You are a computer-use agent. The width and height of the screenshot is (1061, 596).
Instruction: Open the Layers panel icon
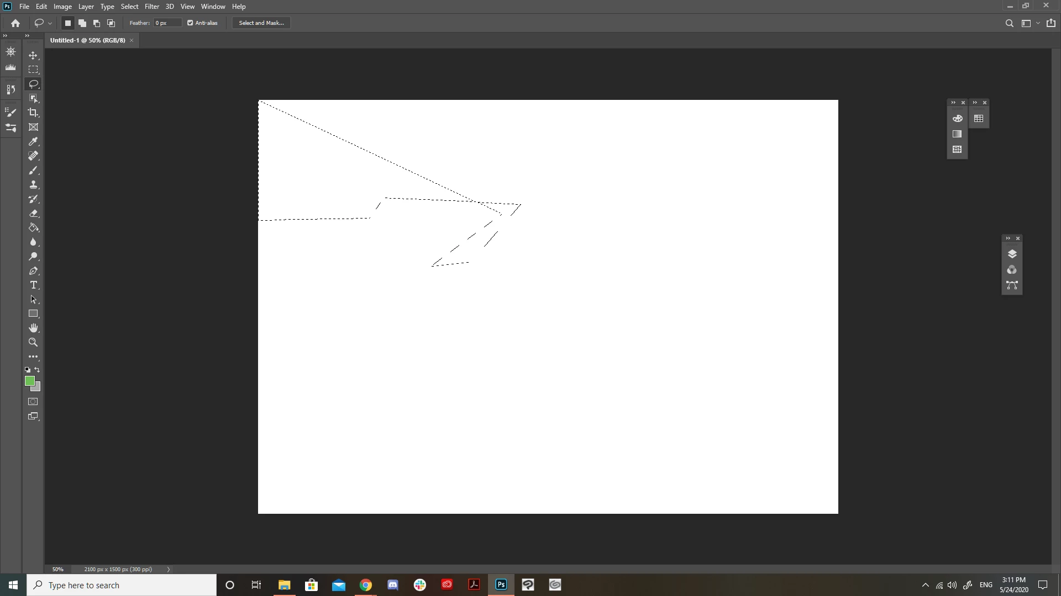click(x=1012, y=254)
